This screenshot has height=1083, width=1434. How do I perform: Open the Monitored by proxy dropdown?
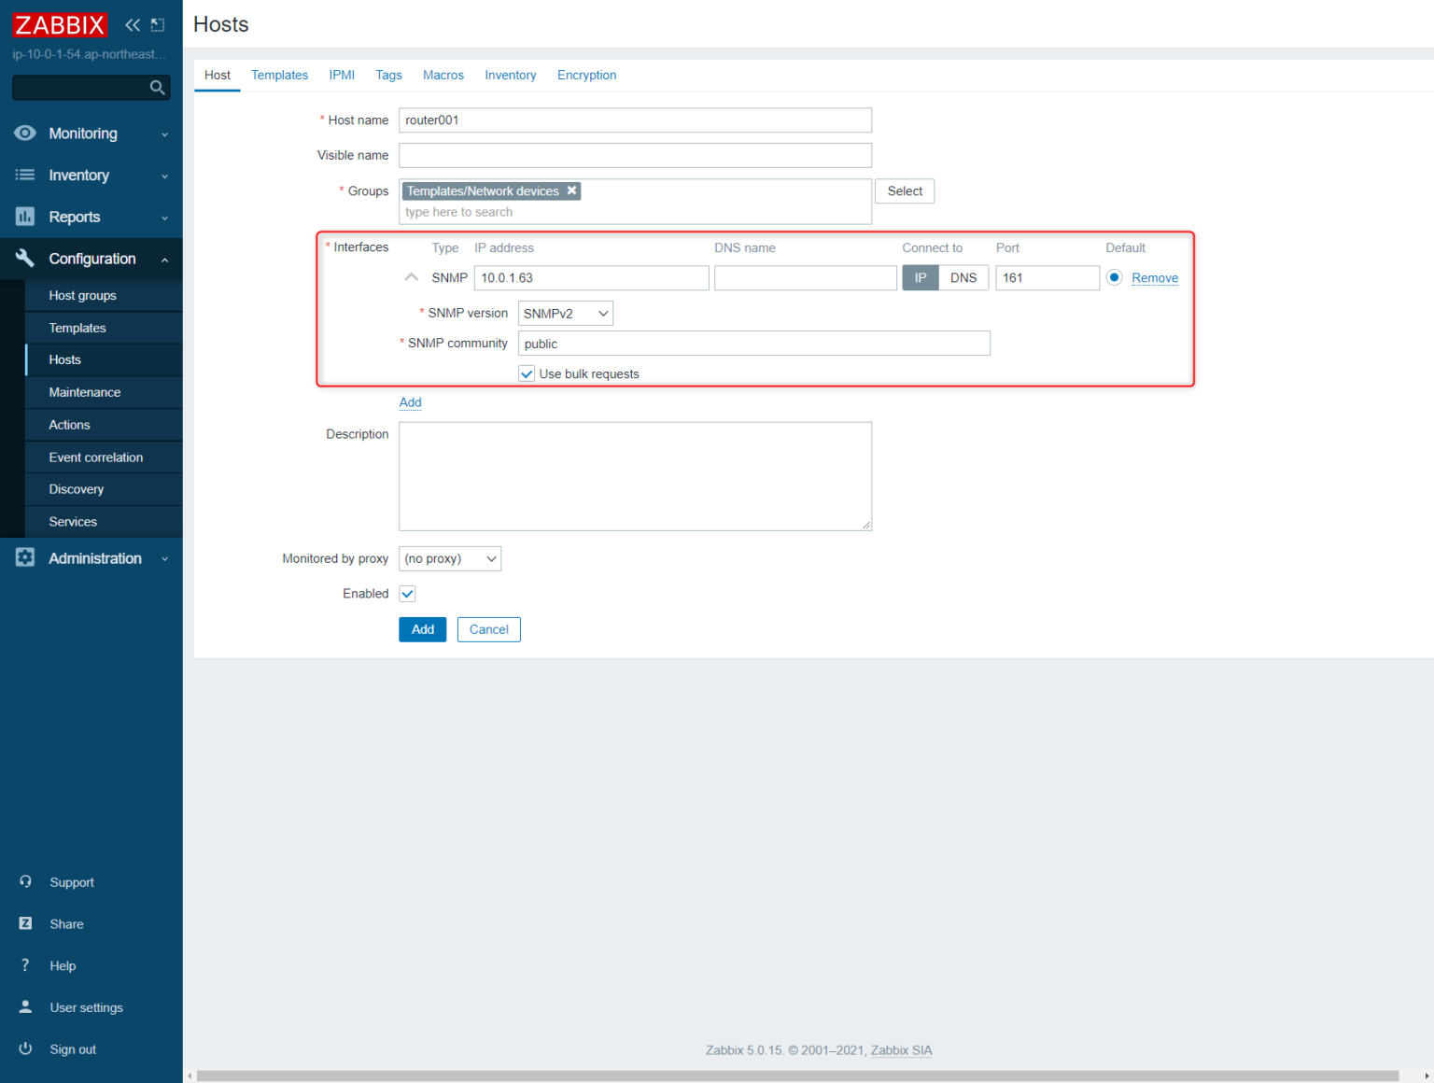coord(450,558)
